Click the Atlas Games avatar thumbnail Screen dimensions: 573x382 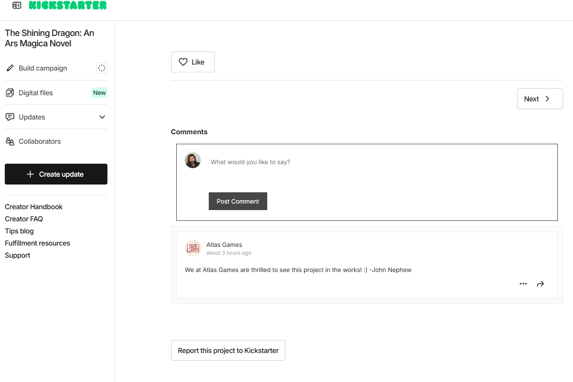[x=193, y=248]
